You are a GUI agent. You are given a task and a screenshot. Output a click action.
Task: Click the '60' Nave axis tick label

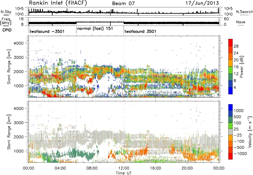pos(226,19)
